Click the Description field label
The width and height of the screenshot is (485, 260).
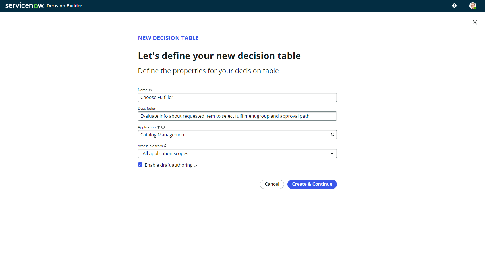click(147, 109)
